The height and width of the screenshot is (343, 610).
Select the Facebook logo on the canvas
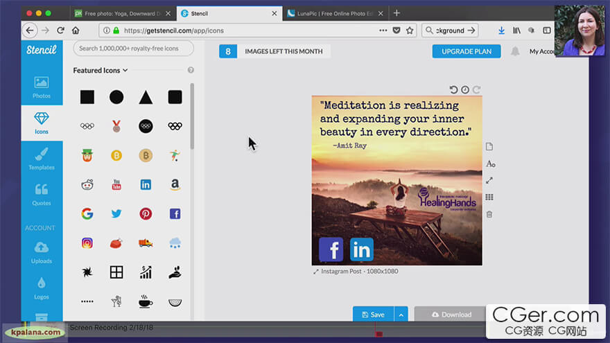pyautogui.click(x=331, y=249)
